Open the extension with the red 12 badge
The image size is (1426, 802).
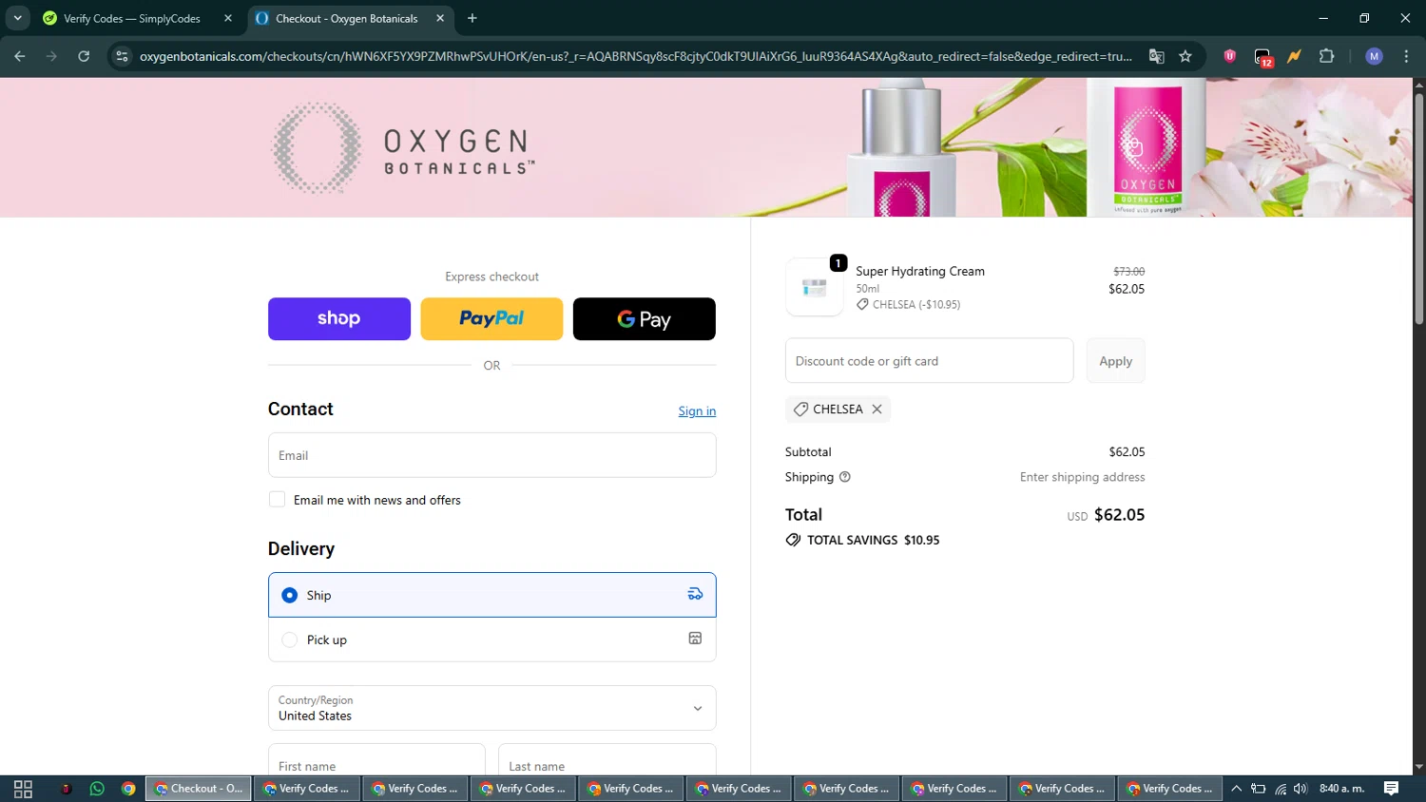(x=1262, y=57)
